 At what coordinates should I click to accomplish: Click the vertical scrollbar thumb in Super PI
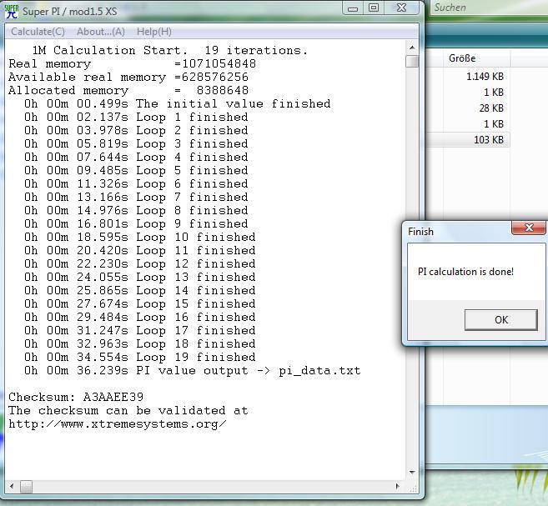click(x=412, y=61)
